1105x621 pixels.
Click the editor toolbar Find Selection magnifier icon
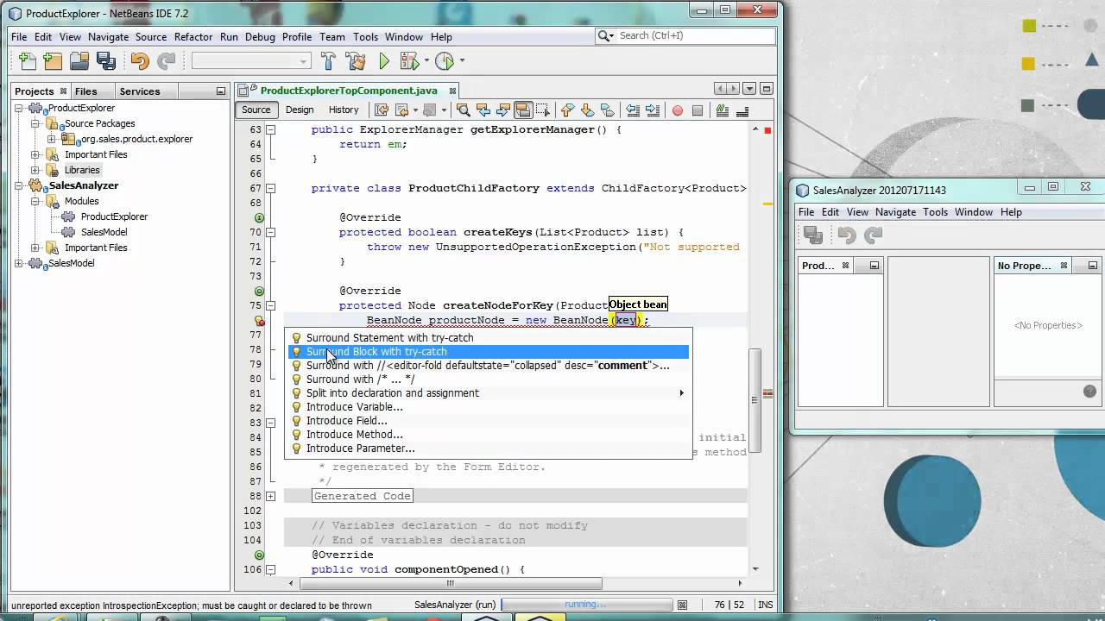point(464,110)
